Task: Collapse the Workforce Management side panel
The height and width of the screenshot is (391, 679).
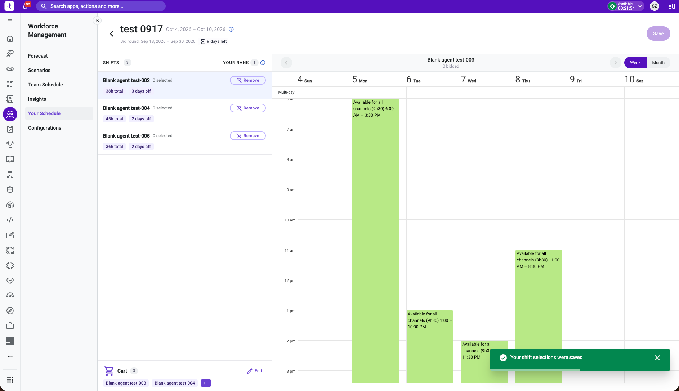Action: click(97, 21)
